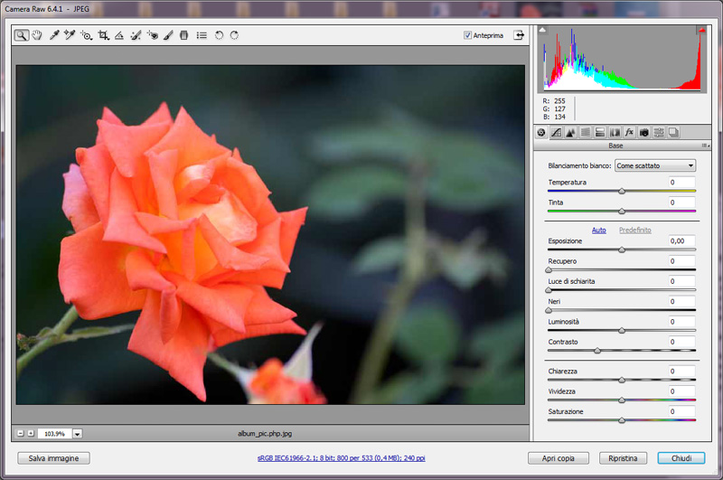Image resolution: width=723 pixels, height=480 pixels.
Task: Click the Ripristina button
Action: pos(623,458)
